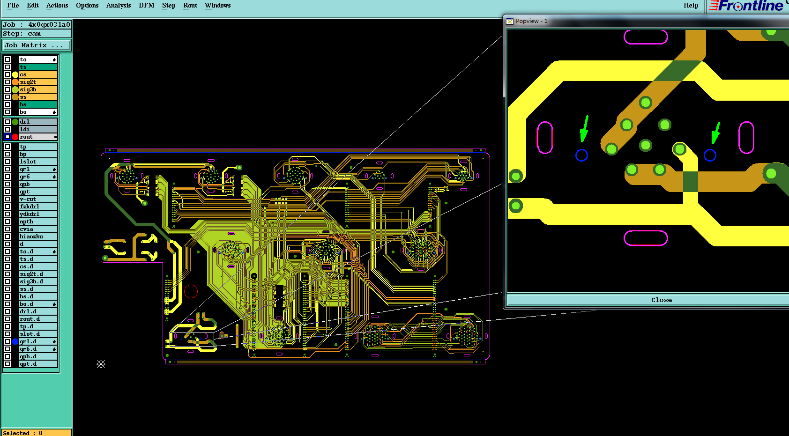
Task: Toggle the checkbox for ldi layer
Action: [7, 129]
